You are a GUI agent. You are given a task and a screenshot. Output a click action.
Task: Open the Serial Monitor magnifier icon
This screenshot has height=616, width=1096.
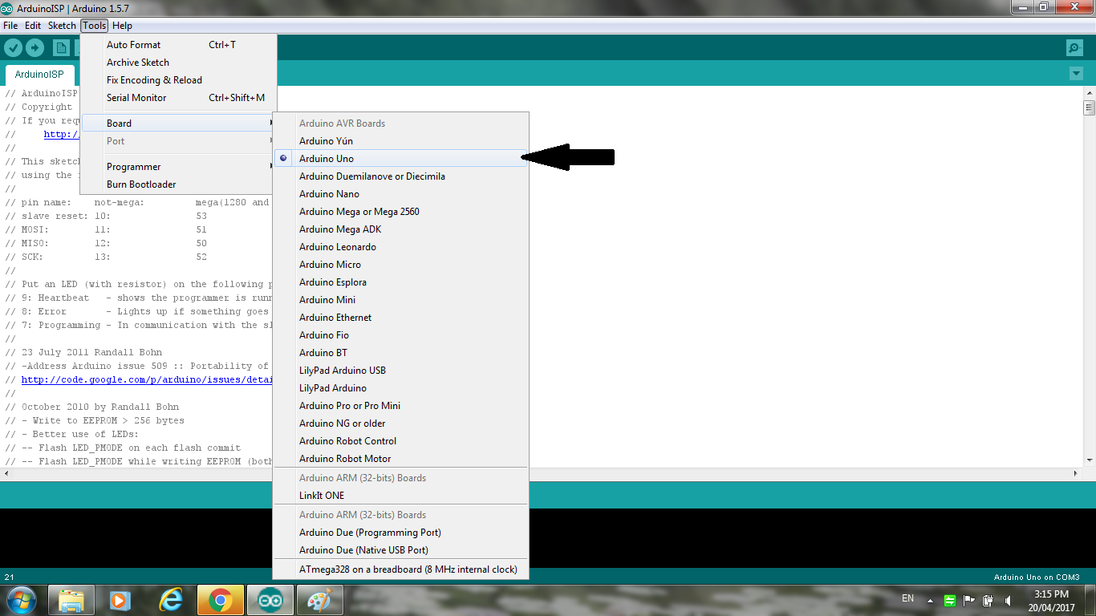tap(1075, 48)
